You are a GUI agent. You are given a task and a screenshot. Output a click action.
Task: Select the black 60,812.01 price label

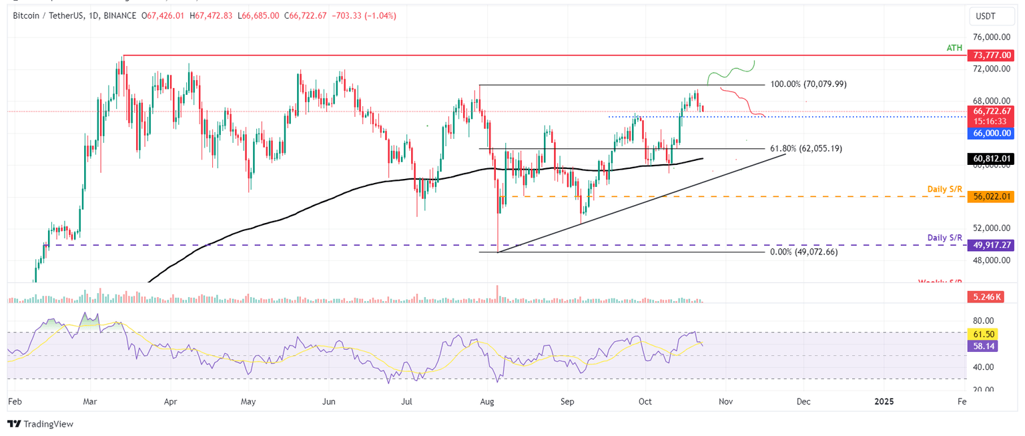pyautogui.click(x=990, y=159)
